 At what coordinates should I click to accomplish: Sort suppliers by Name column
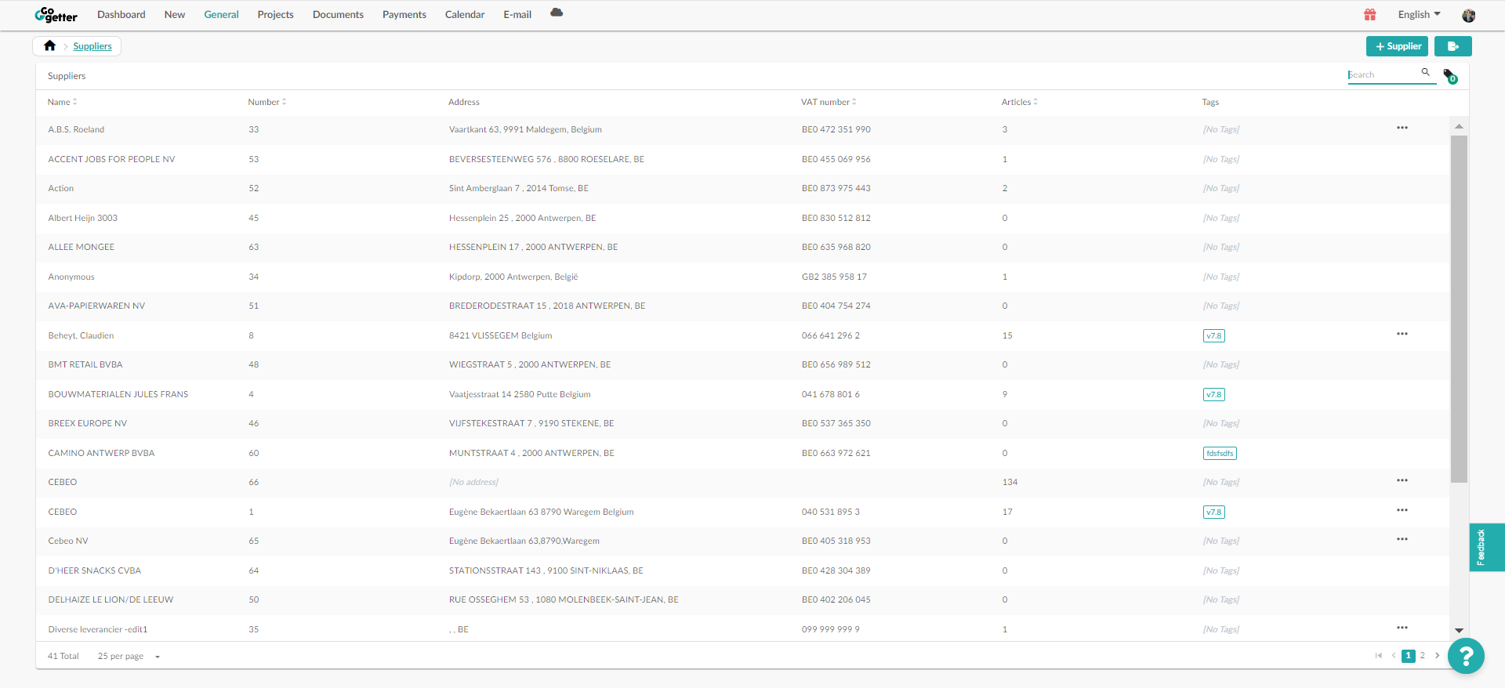pos(62,102)
